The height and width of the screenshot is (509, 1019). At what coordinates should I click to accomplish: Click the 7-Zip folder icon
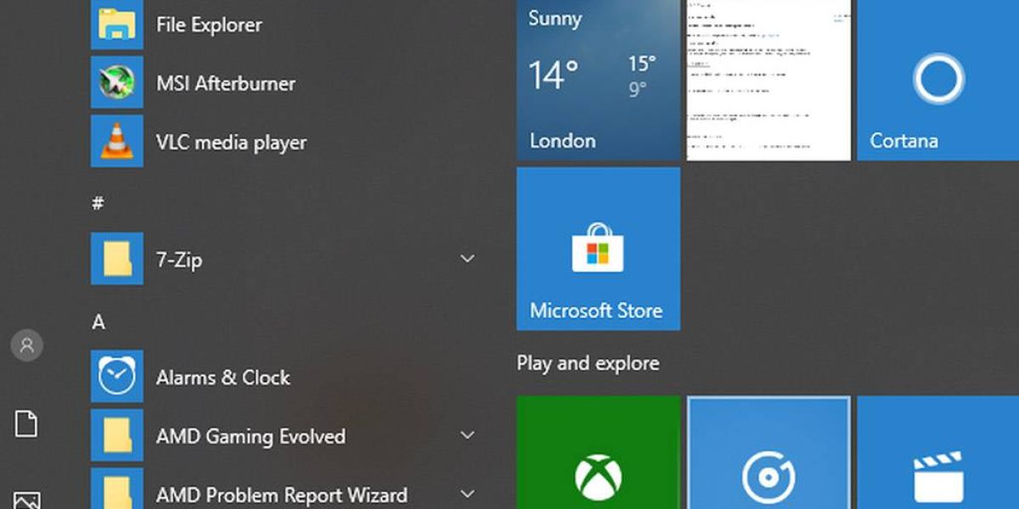click(x=117, y=260)
